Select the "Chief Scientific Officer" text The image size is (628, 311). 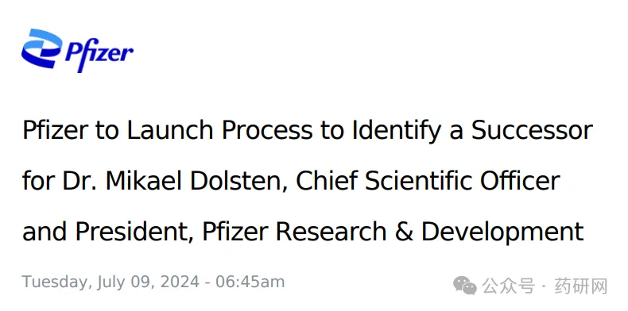(x=428, y=181)
